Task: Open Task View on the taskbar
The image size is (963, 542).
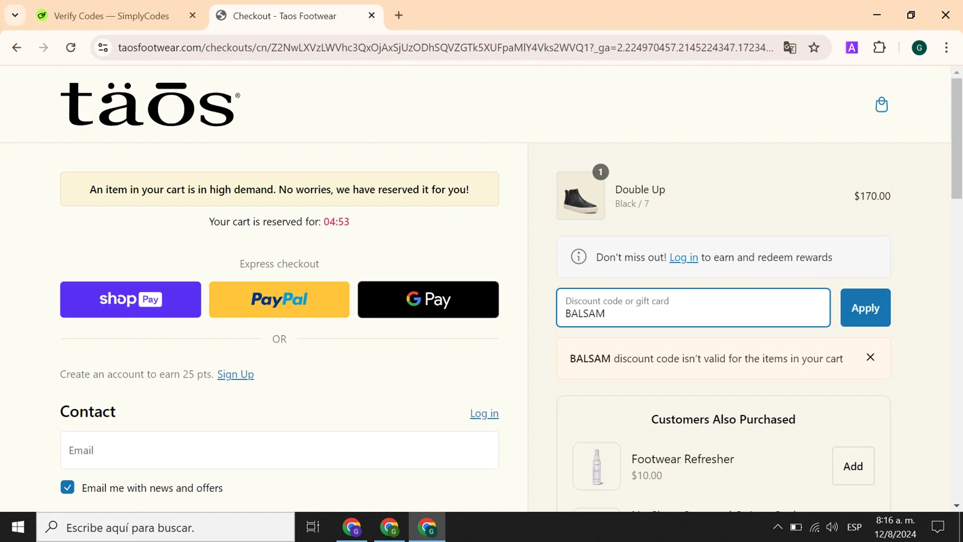Action: (x=313, y=527)
